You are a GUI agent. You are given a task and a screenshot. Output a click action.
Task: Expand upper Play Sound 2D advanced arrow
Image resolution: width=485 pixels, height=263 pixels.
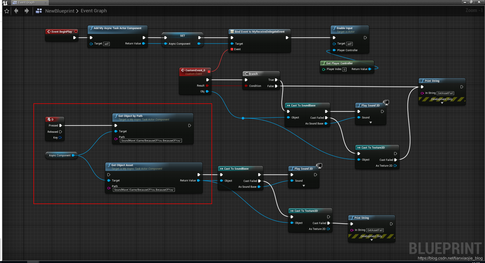[371, 122]
